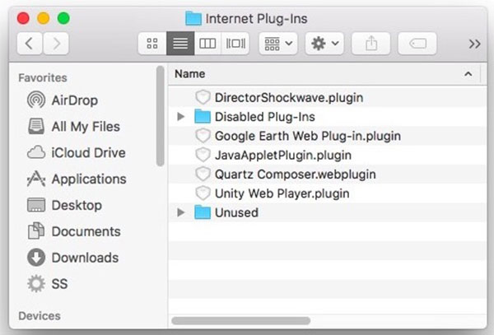Click the Share toolbar icon
The image size is (494, 335).
370,44
